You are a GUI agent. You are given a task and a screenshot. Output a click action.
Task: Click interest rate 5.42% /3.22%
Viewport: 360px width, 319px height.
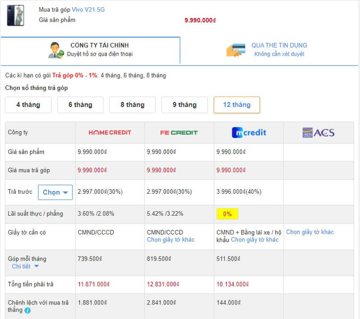coord(165,213)
